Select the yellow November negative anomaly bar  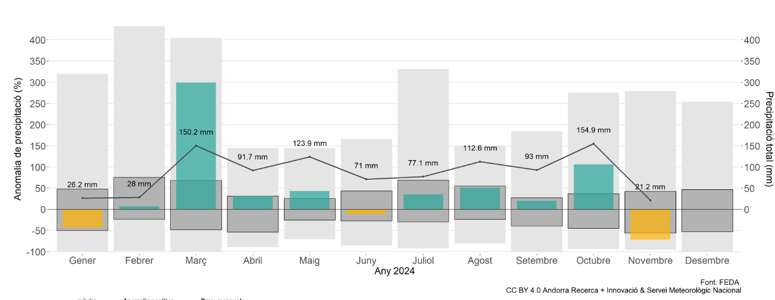click(650, 224)
